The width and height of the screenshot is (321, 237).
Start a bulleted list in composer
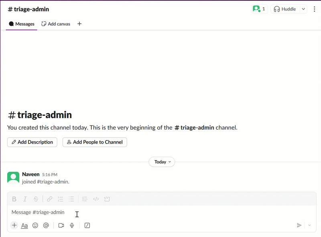[x=71, y=199]
